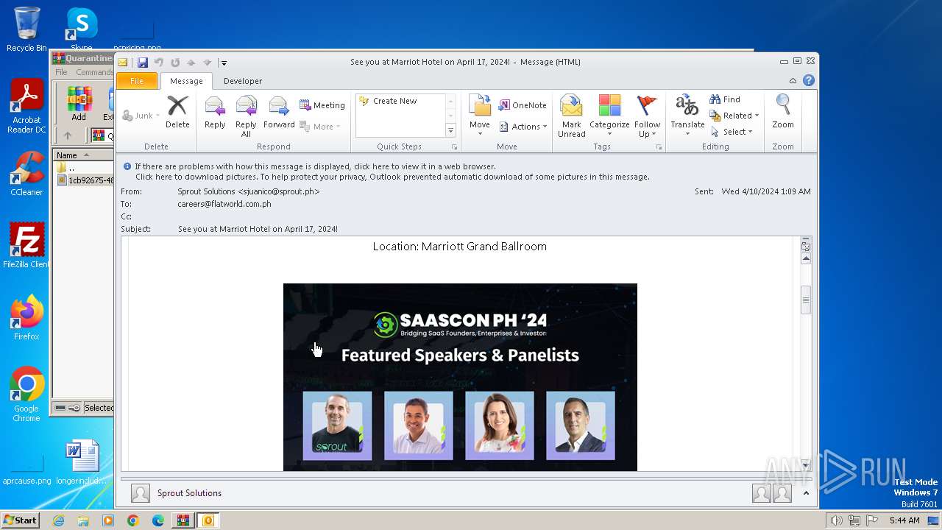Click to download pictures in the message
This screenshot has width=942, height=530.
pyautogui.click(x=392, y=177)
